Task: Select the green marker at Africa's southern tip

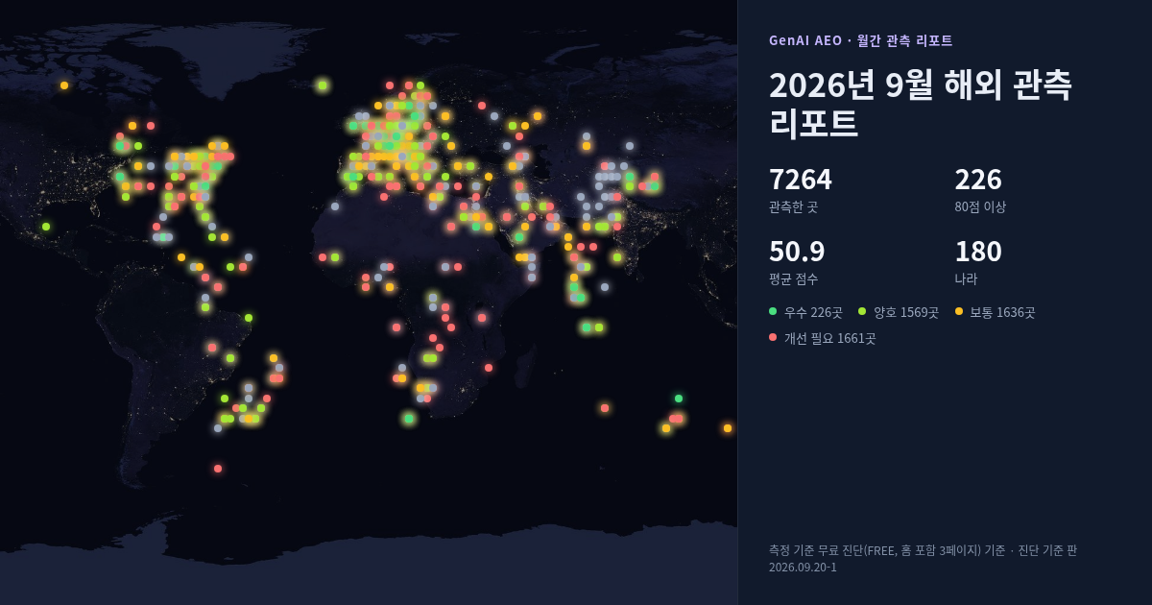Action: (409, 419)
